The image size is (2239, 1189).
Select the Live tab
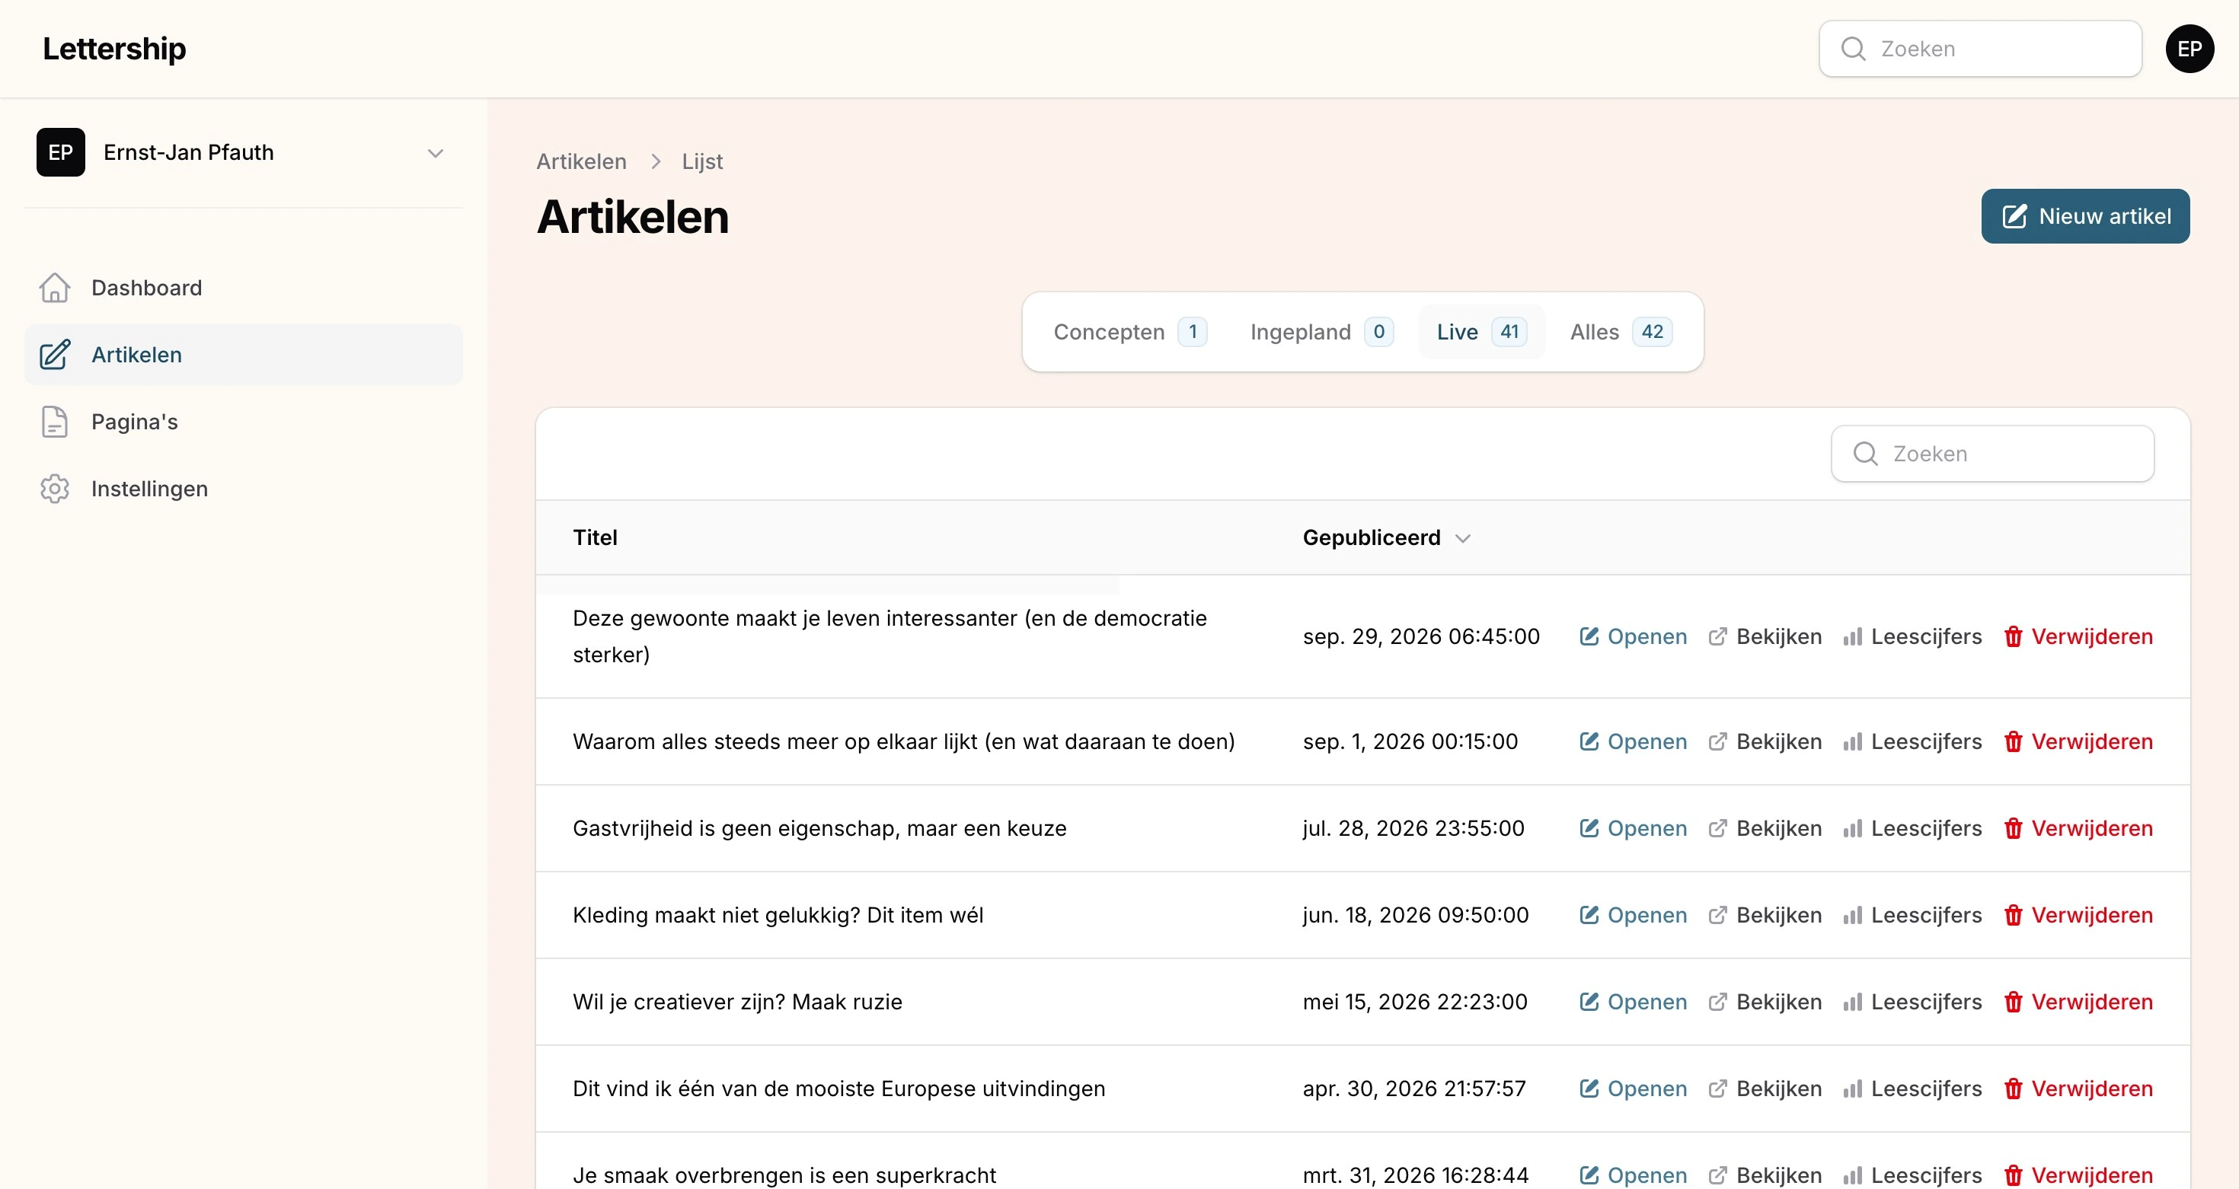[1482, 332]
